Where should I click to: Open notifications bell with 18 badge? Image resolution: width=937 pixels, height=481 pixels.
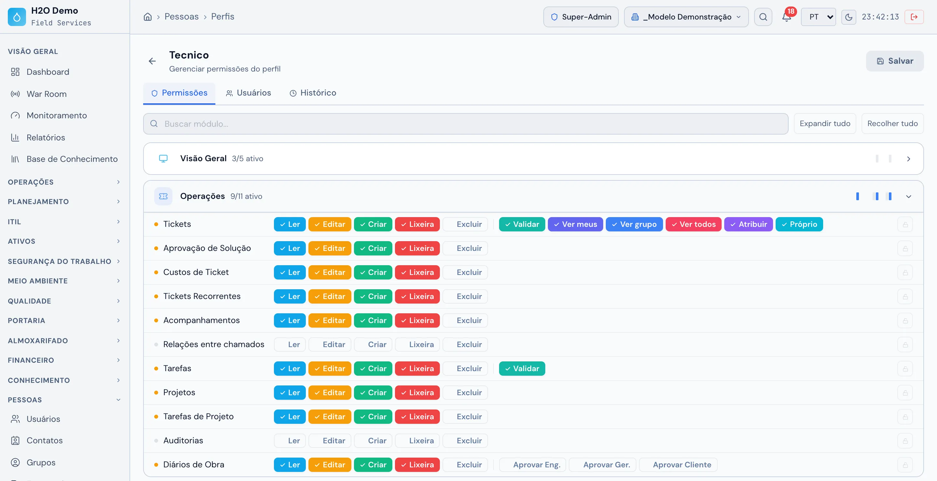point(787,17)
